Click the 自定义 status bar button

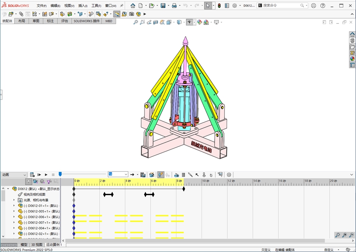pyautogui.click(x=329, y=249)
